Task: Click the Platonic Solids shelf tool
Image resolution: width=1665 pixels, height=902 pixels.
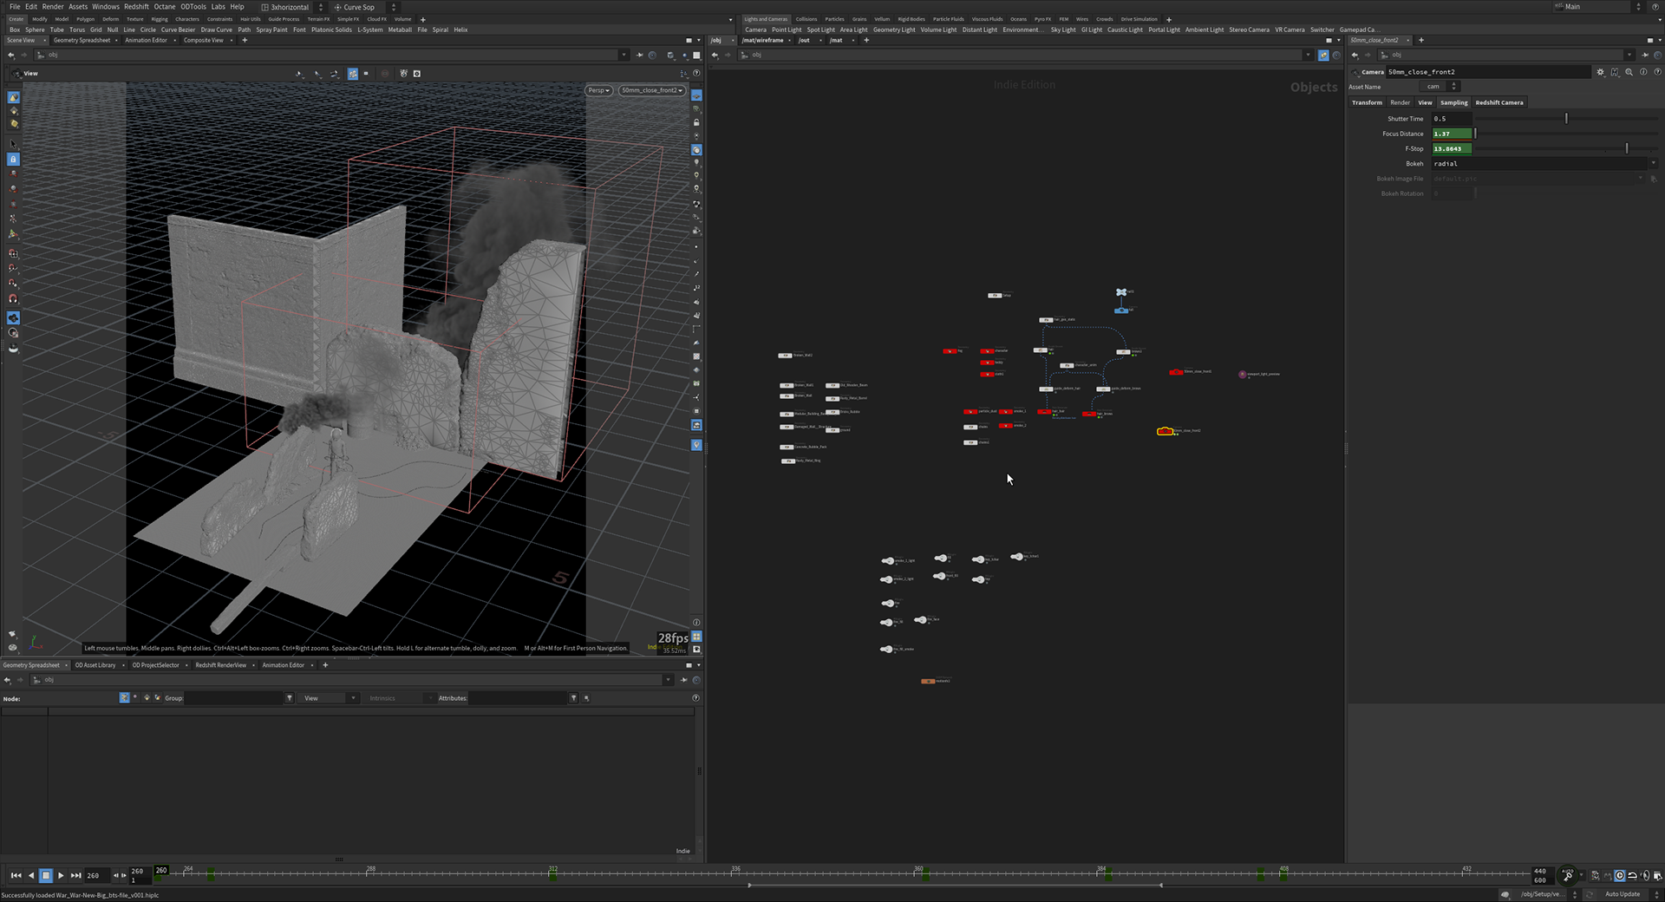Action: pyautogui.click(x=331, y=29)
